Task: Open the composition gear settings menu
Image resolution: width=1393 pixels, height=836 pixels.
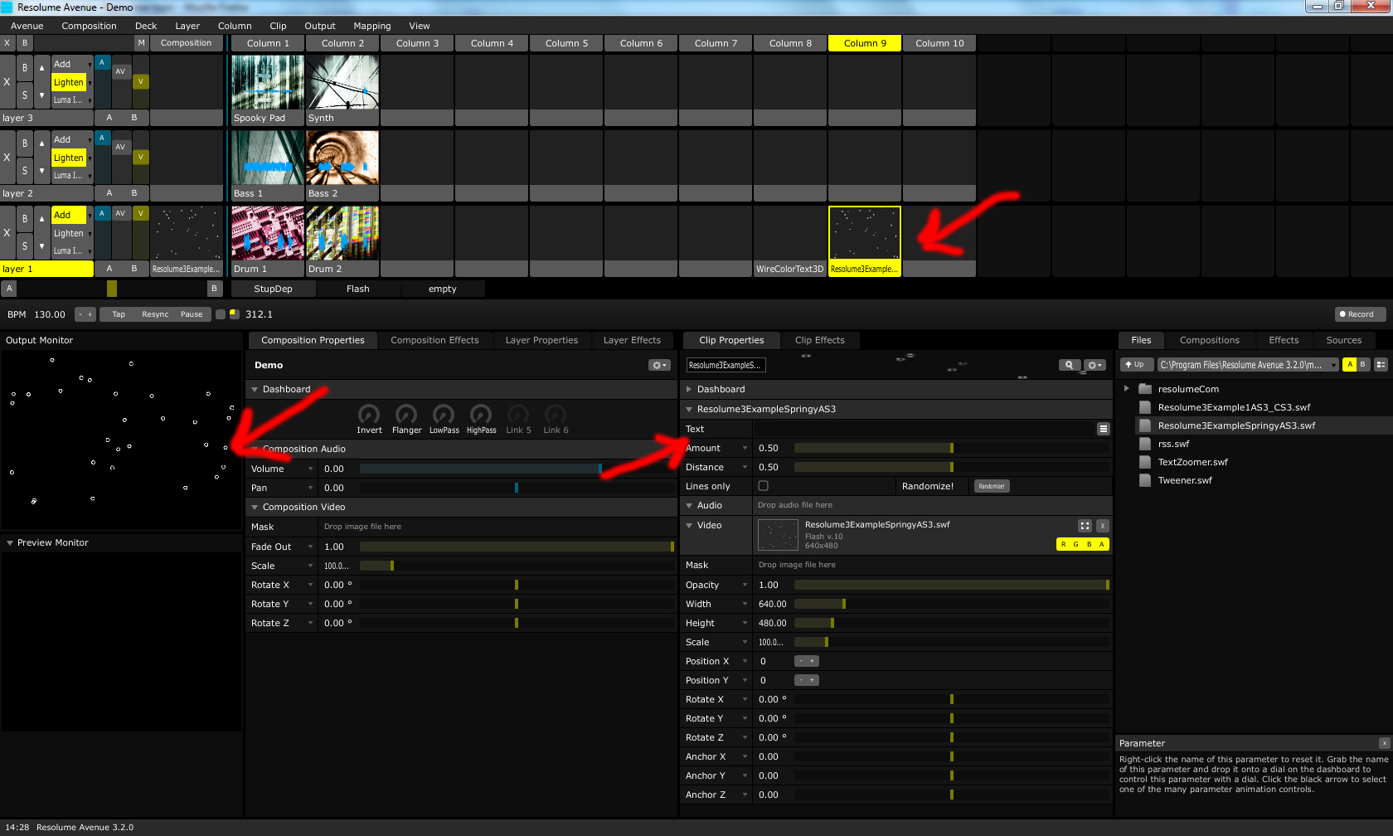Action: pos(659,365)
